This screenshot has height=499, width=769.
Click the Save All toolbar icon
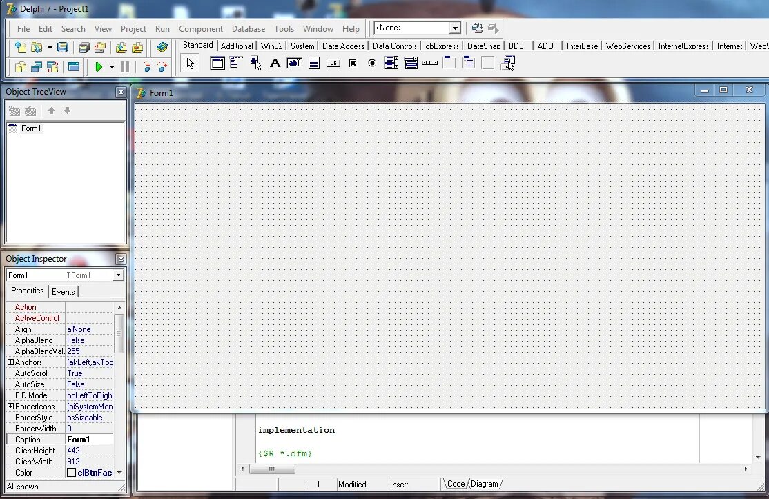click(x=84, y=48)
